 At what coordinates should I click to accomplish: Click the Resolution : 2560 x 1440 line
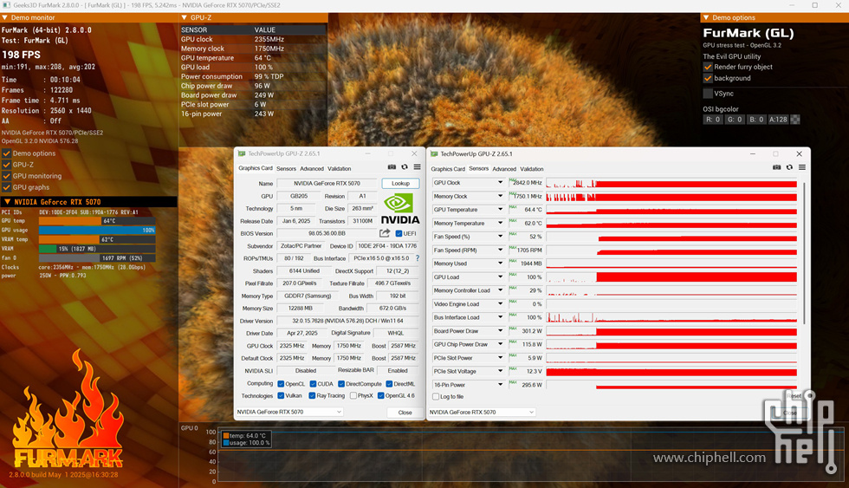[47, 110]
